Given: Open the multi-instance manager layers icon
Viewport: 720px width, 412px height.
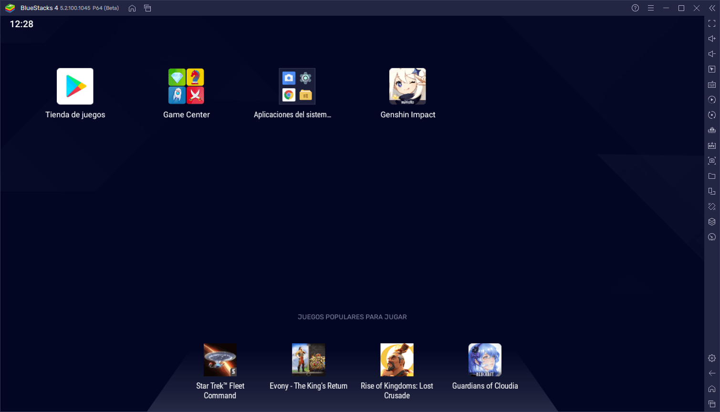Looking at the screenshot, I should pyautogui.click(x=712, y=222).
